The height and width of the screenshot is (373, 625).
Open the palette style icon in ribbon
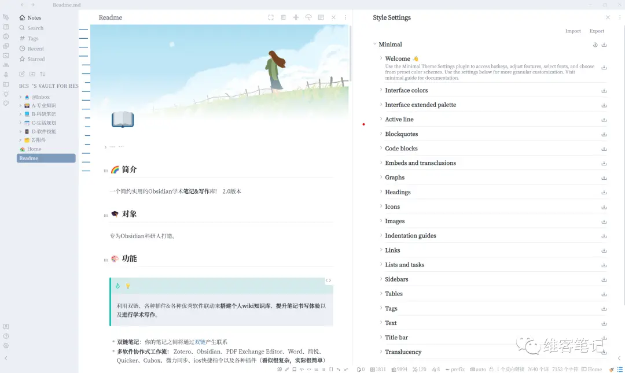click(6, 103)
